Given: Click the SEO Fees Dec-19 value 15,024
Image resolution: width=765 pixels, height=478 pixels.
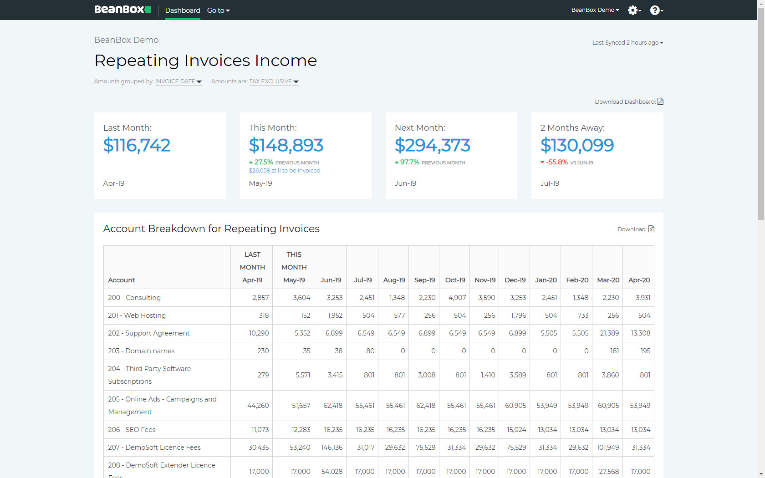Looking at the screenshot, I should click(516, 430).
